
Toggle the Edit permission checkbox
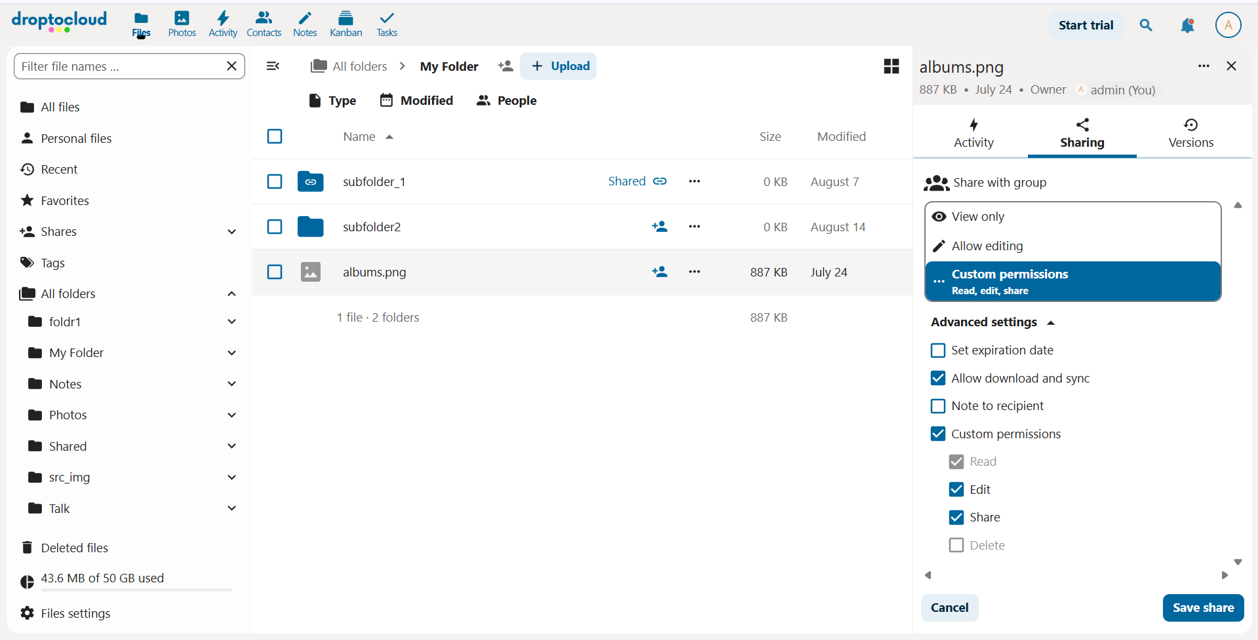coord(956,490)
